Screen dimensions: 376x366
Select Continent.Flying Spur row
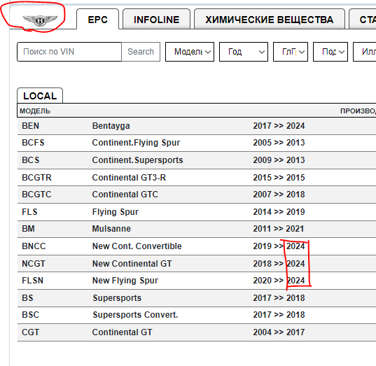[x=197, y=143]
